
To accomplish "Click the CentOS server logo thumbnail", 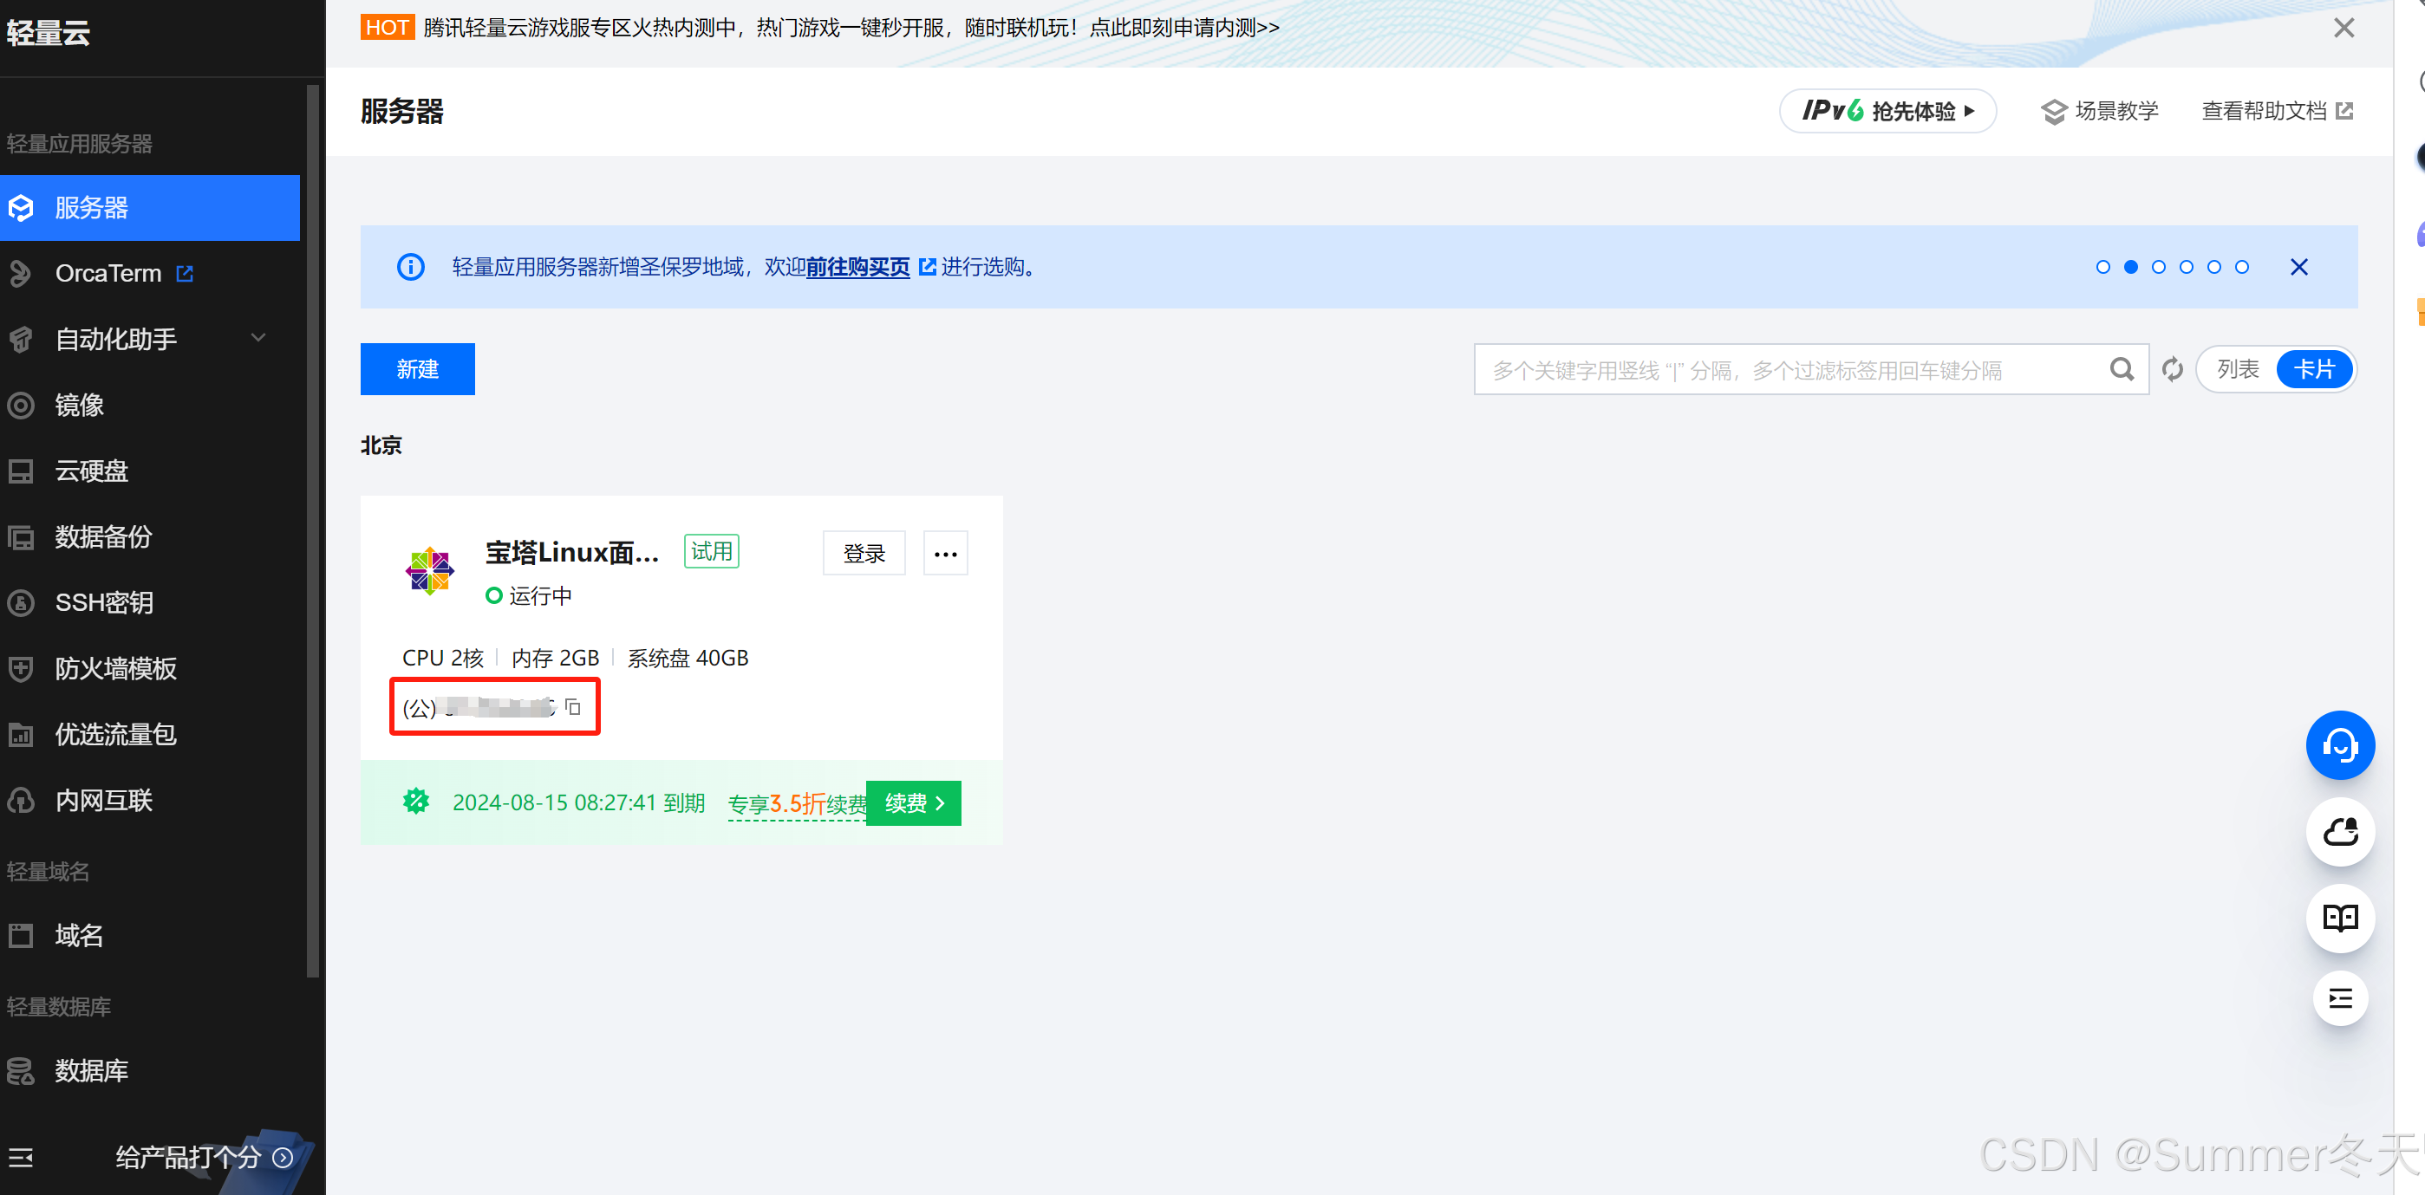I will pos(429,571).
